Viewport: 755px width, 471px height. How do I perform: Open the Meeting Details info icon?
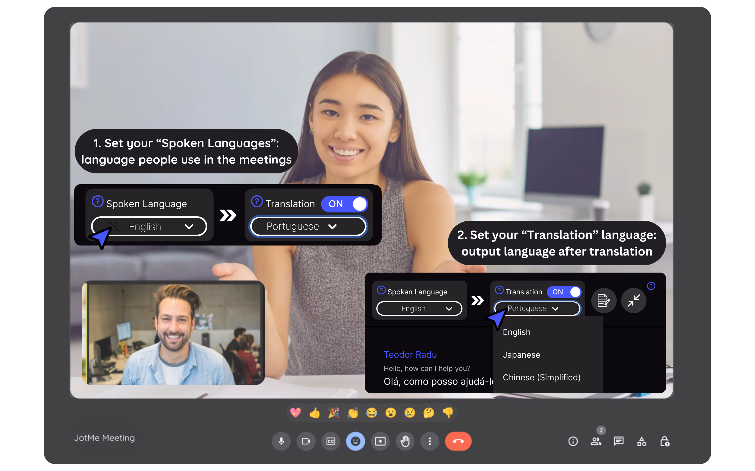coord(573,441)
